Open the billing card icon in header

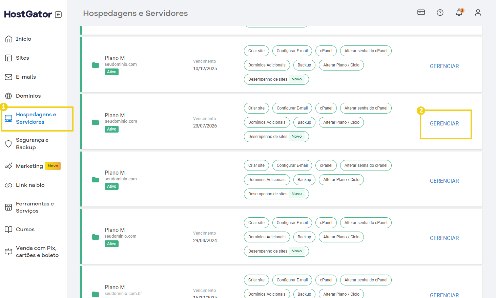[x=421, y=13]
